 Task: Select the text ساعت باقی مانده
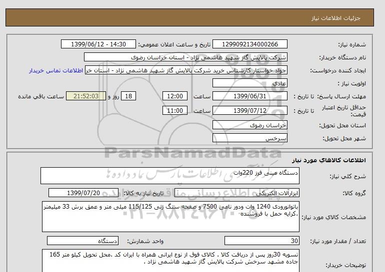point(41,96)
